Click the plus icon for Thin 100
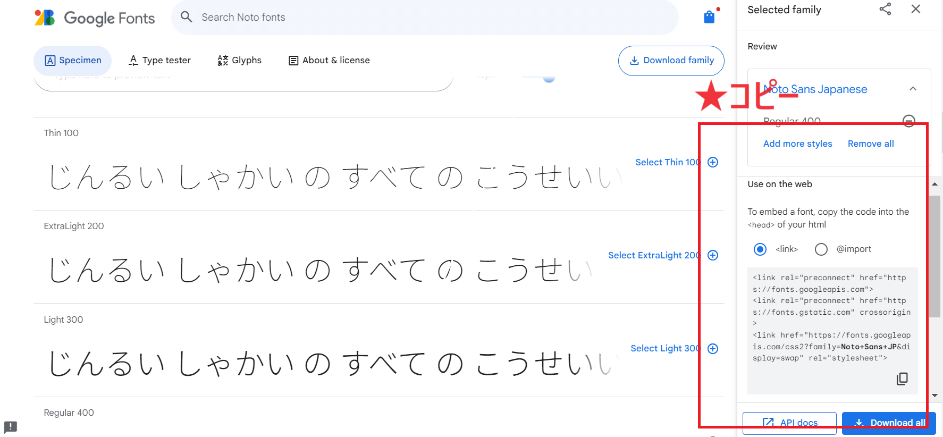This screenshot has height=437, width=943. point(713,162)
